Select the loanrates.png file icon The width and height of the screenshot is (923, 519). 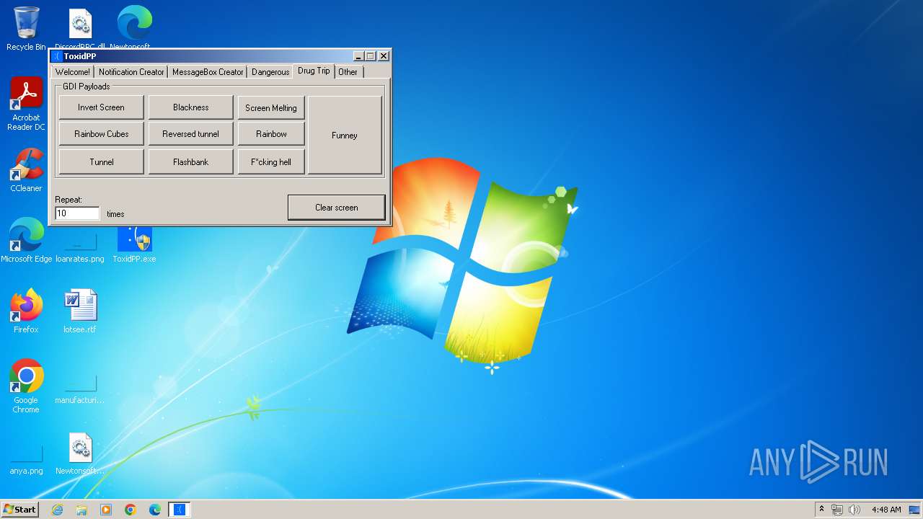[80, 245]
